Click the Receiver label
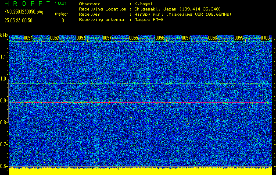 90,14
